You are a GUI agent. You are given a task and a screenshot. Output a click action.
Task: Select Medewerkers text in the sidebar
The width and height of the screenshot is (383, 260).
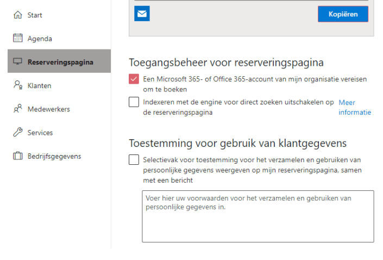(x=48, y=109)
